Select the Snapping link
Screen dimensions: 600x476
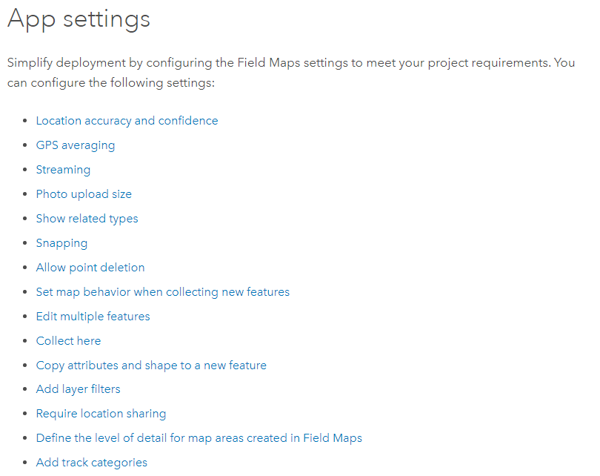[61, 243]
